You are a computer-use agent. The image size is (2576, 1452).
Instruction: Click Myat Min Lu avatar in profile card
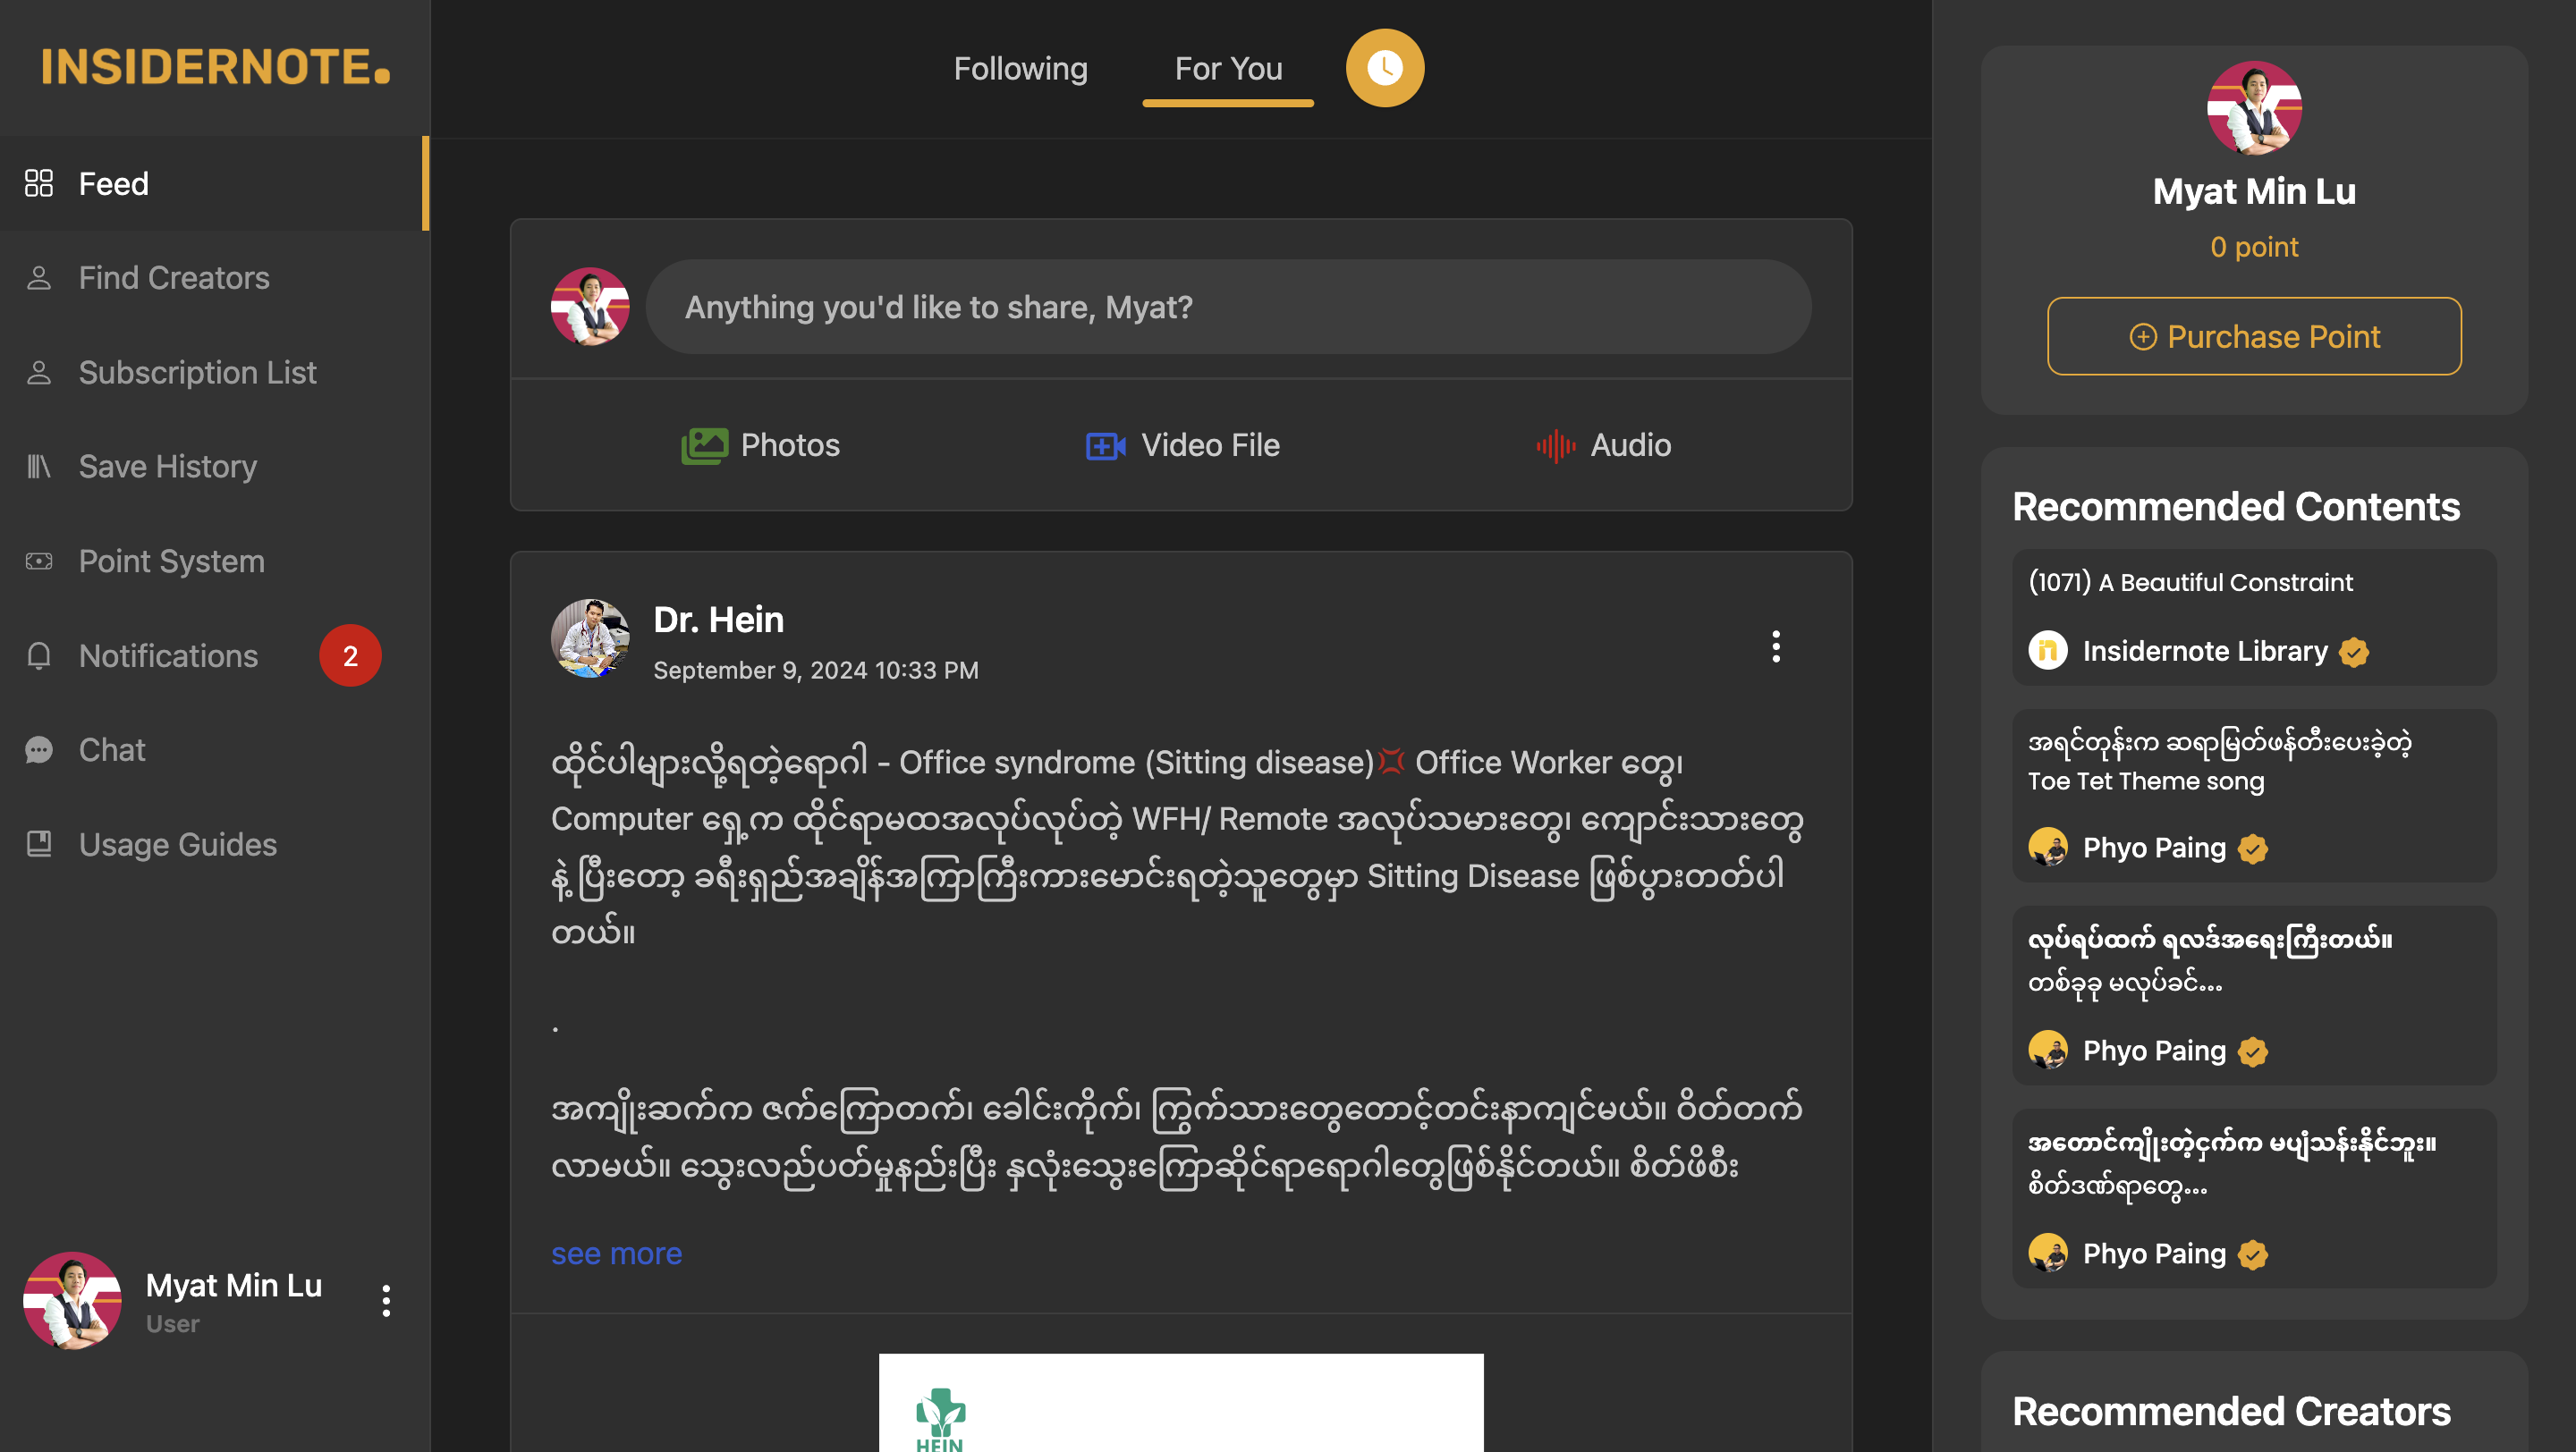2254,108
